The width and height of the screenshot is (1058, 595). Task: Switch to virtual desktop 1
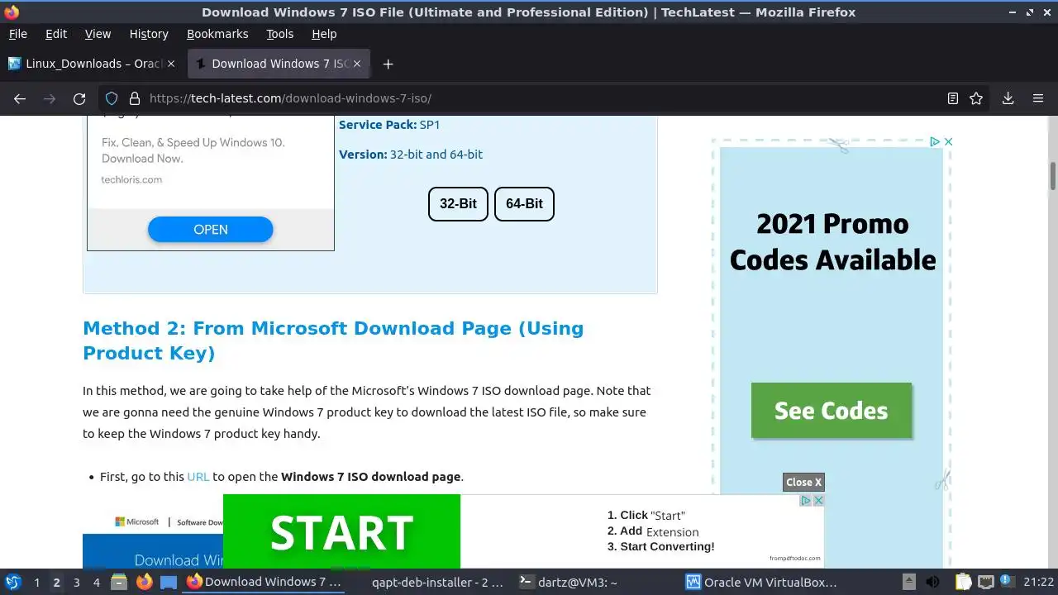36,582
